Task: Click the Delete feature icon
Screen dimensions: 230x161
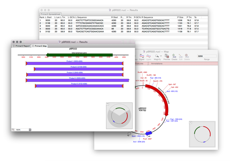Action: click(187, 57)
